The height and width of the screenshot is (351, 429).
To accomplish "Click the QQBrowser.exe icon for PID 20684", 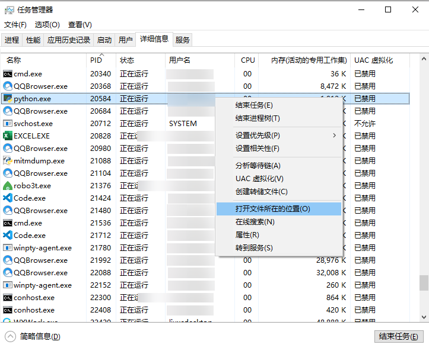I will [8, 111].
